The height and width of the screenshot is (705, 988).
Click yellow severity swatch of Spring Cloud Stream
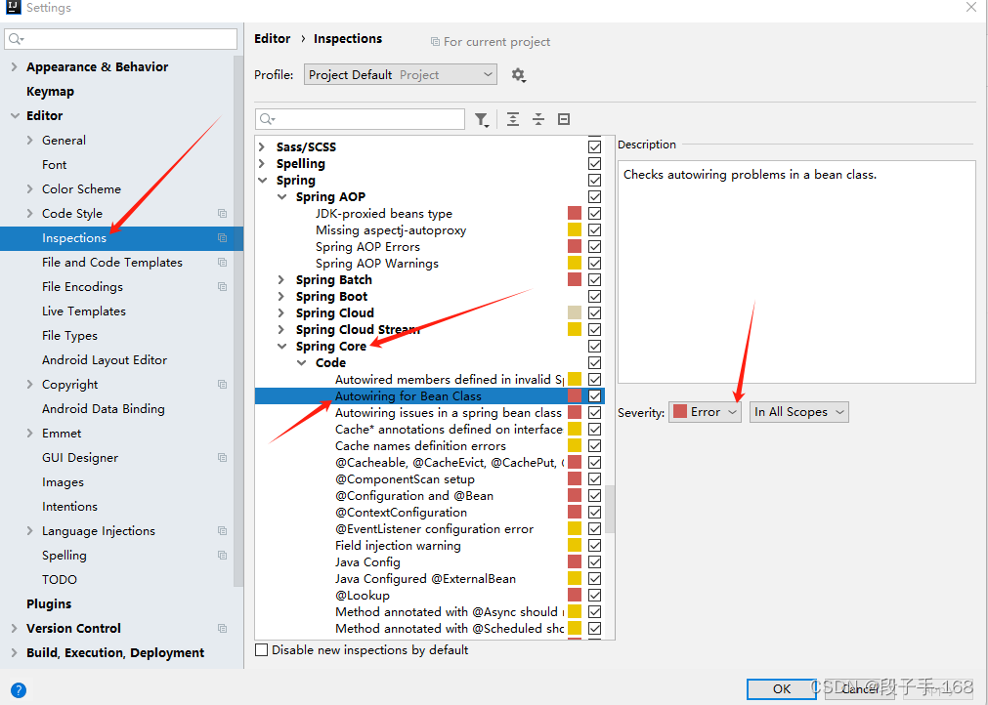(574, 329)
